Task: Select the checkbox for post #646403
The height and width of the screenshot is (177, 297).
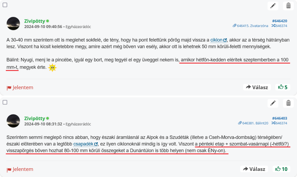Action: click(5, 102)
